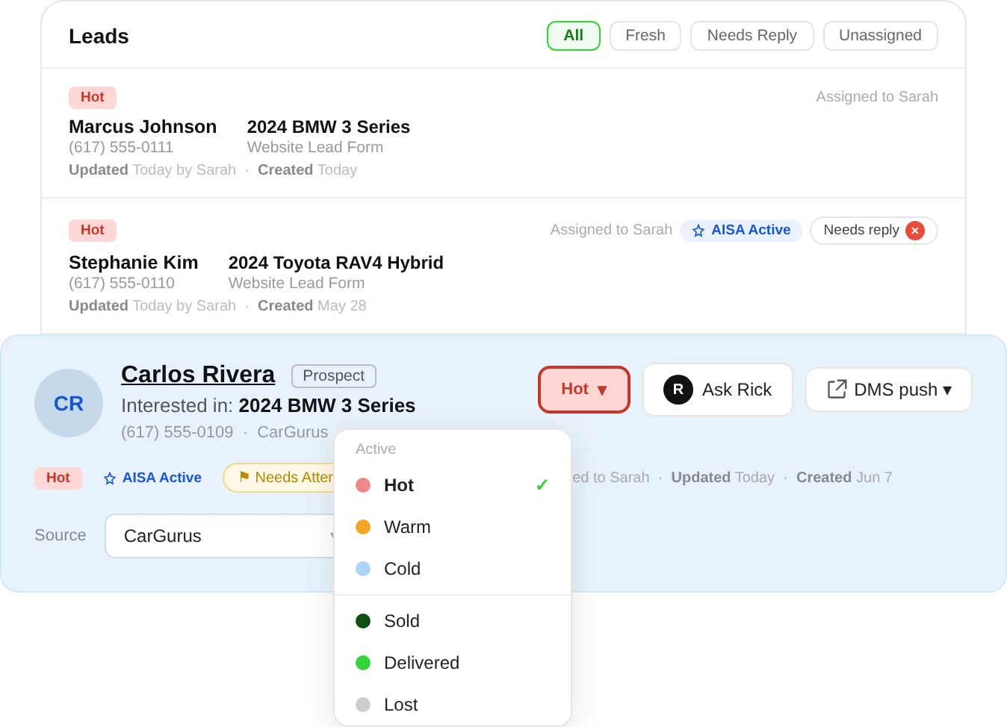Click the Source field label
This screenshot has height=727, width=1007.
[61, 535]
